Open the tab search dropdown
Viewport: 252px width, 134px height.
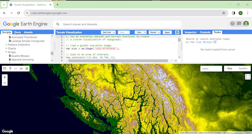(x=4, y=5)
